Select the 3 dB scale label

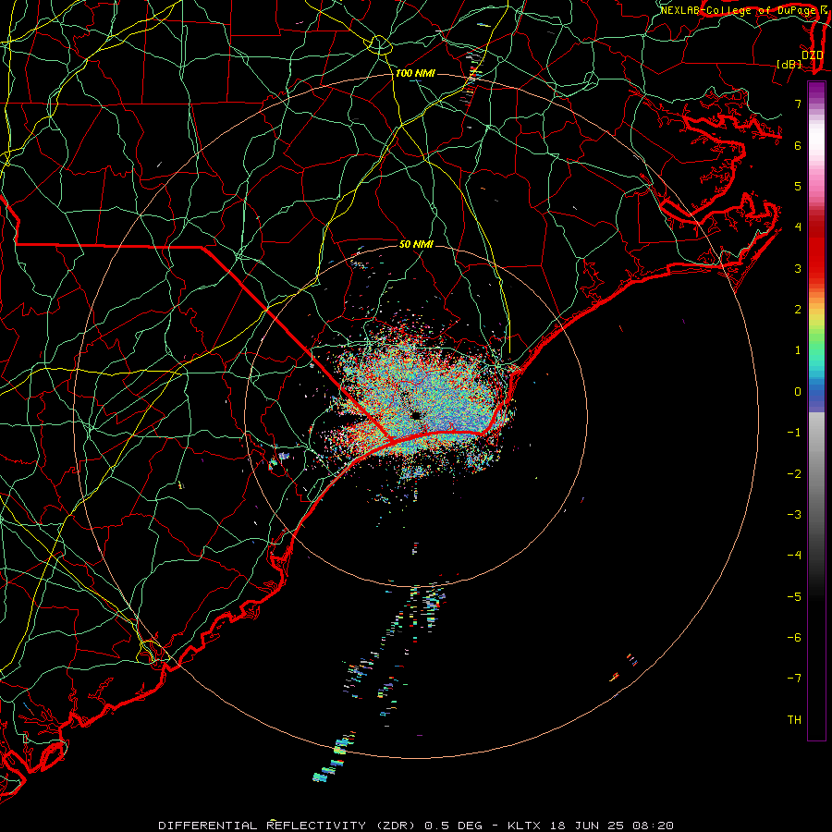pyautogui.click(x=798, y=268)
